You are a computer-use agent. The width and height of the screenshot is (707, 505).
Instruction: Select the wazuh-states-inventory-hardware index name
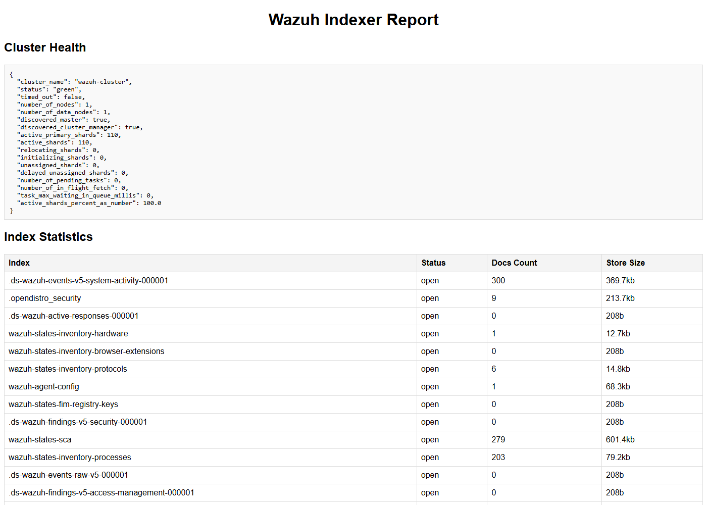coord(68,334)
